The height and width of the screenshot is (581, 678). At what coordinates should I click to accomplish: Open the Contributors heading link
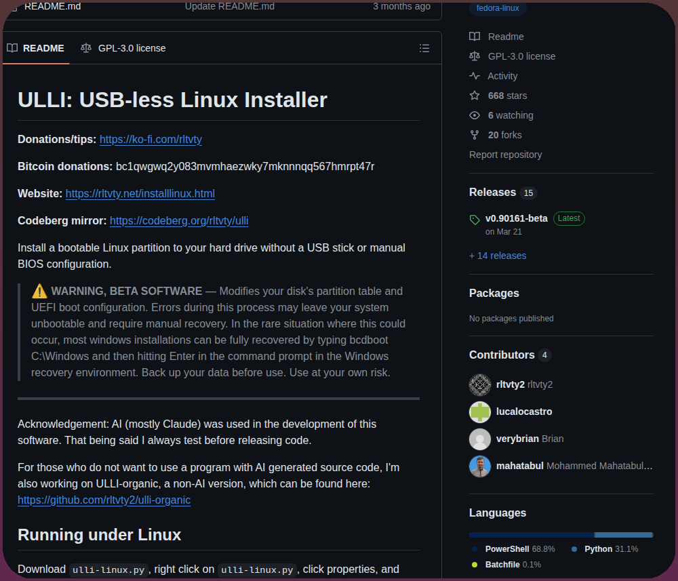[x=502, y=355]
